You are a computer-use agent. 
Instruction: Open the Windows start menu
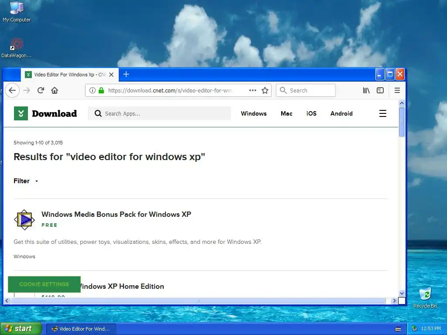tap(21, 329)
